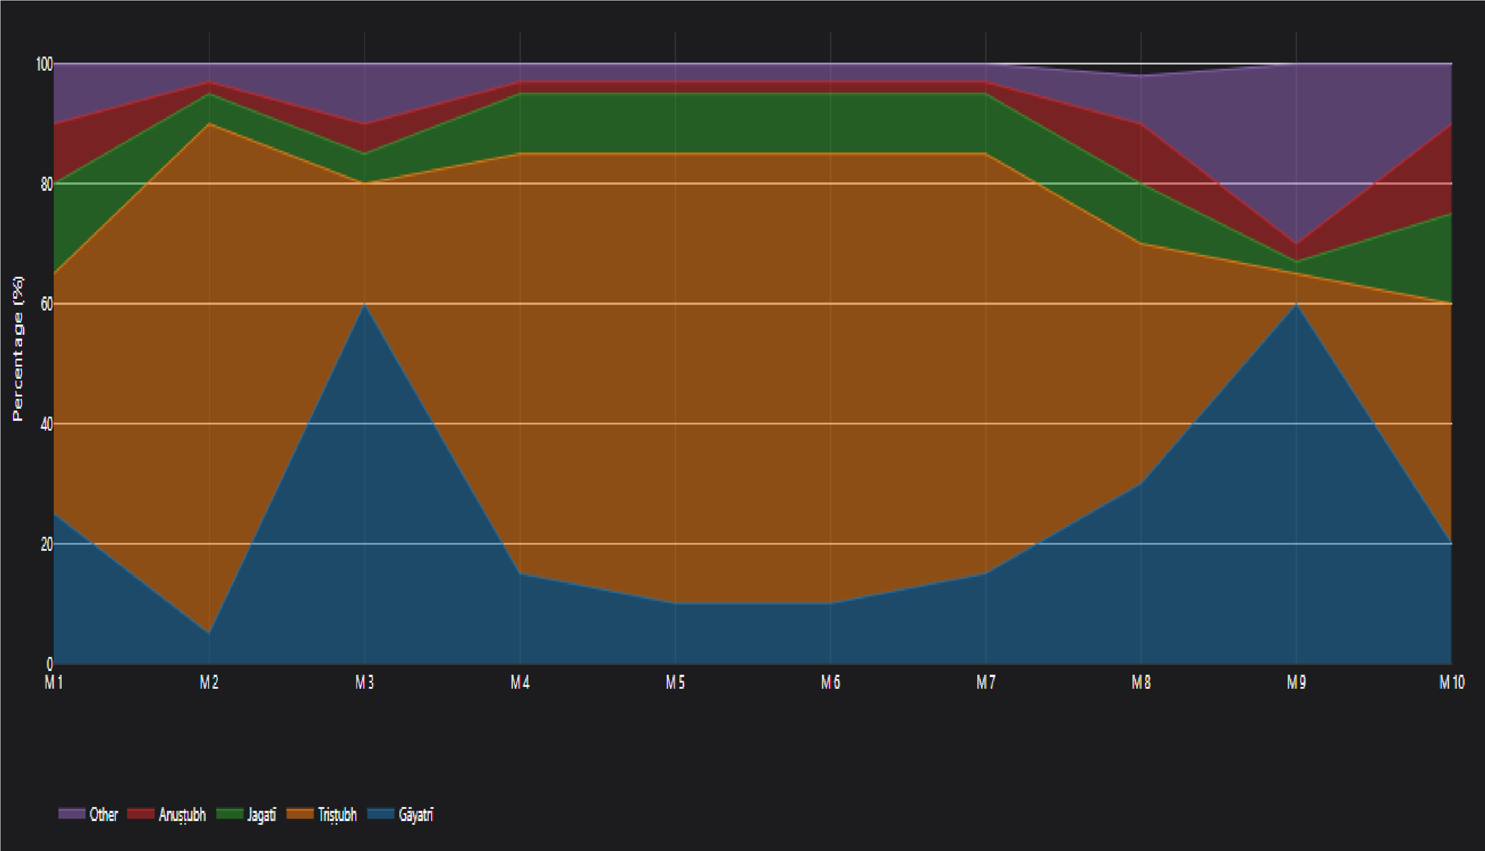Click the Percentage (%) axis title

click(x=18, y=348)
